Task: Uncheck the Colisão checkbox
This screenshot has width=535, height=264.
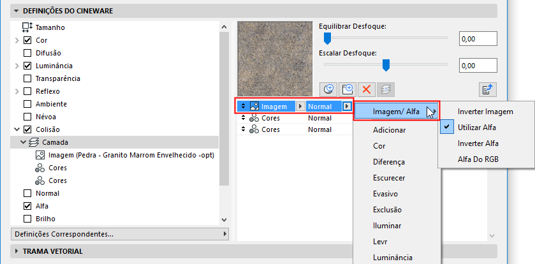Action: 27,129
